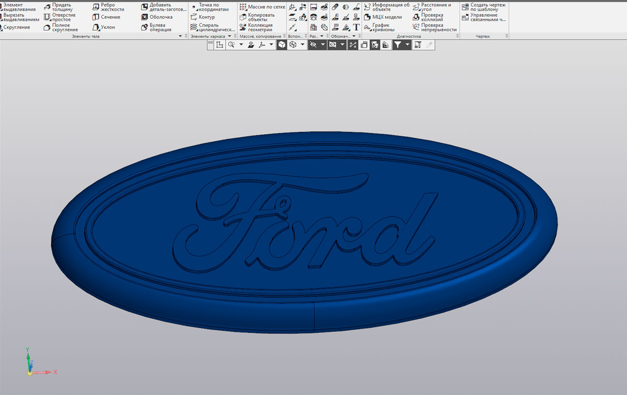Run the Проверка коллизий check
Viewport: 627px width, 395px height.
pos(428,17)
